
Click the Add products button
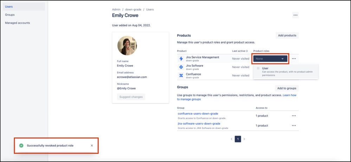tap(287, 35)
